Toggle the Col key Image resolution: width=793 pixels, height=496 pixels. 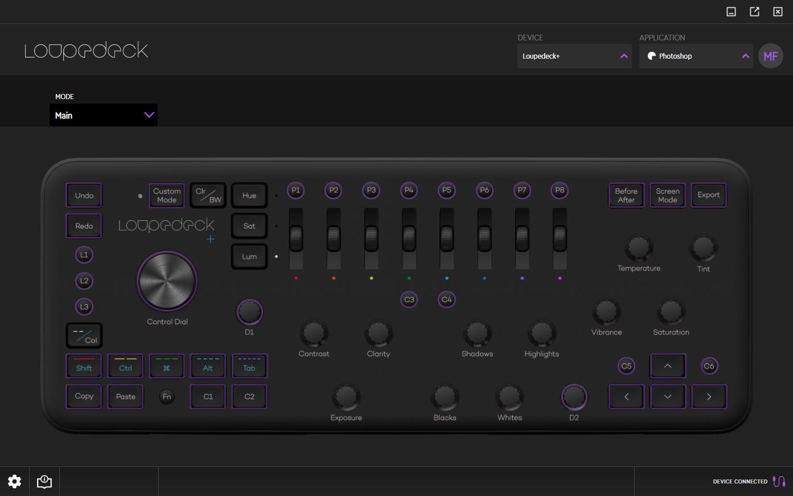(84, 335)
